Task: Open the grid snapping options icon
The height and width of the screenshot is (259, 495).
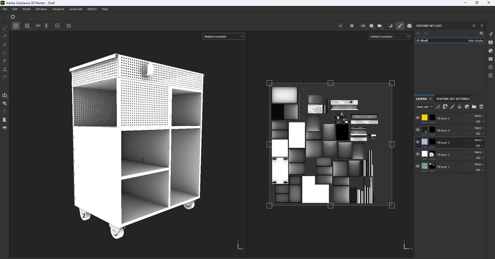Action: (x=27, y=26)
